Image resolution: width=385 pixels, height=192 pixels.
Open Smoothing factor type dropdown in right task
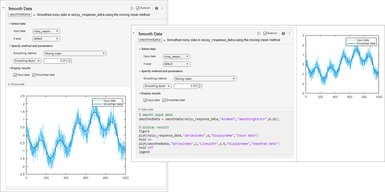(x=158, y=86)
